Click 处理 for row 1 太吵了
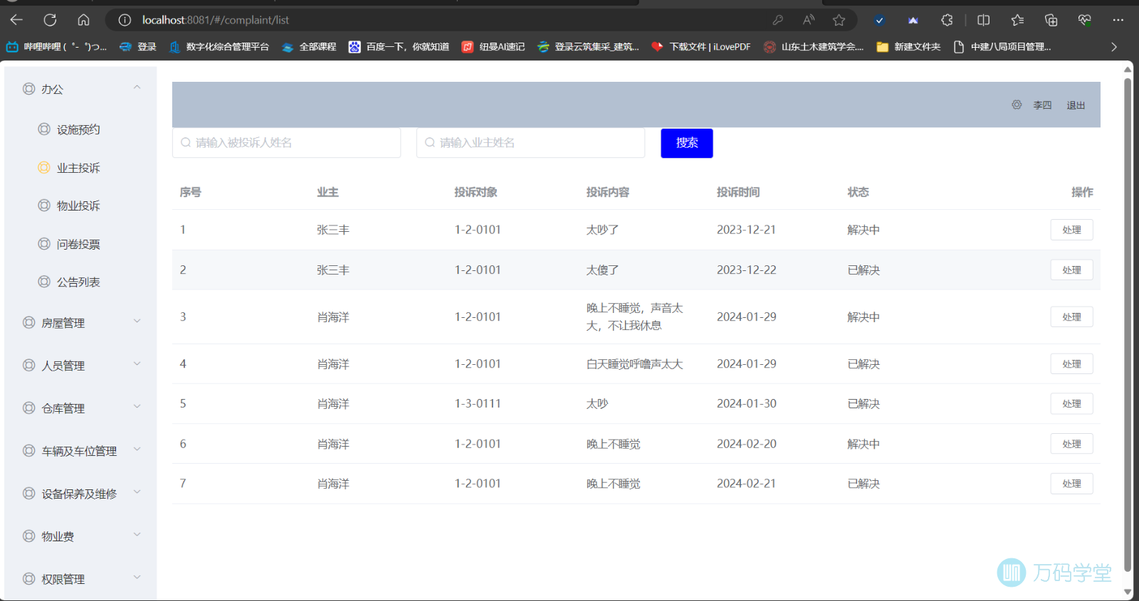 click(x=1071, y=230)
